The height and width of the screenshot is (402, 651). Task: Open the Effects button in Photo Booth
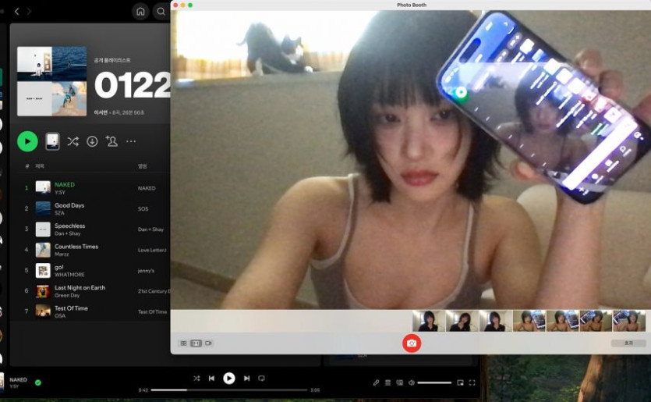click(x=628, y=343)
